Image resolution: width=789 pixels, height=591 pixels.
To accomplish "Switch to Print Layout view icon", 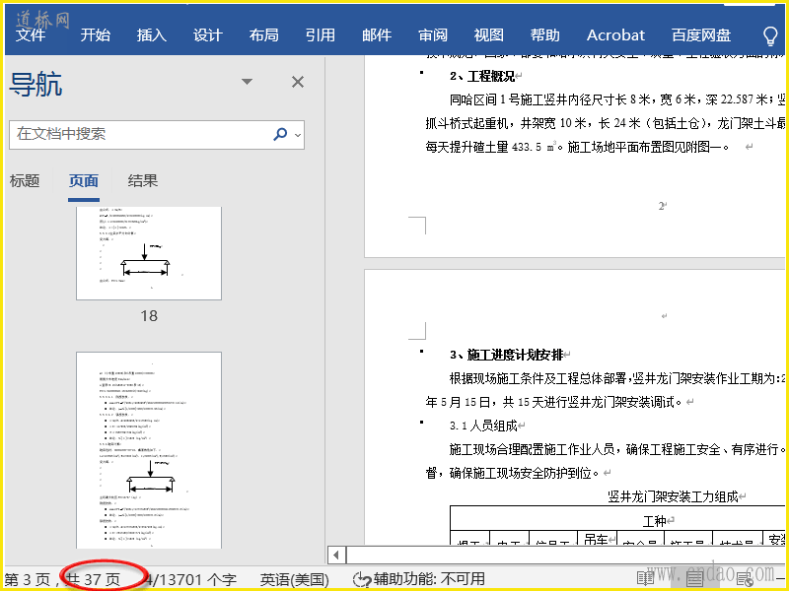I will 695,578.
